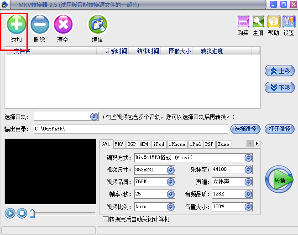
Task: Click the 结束时间 column header
Action: point(145,51)
